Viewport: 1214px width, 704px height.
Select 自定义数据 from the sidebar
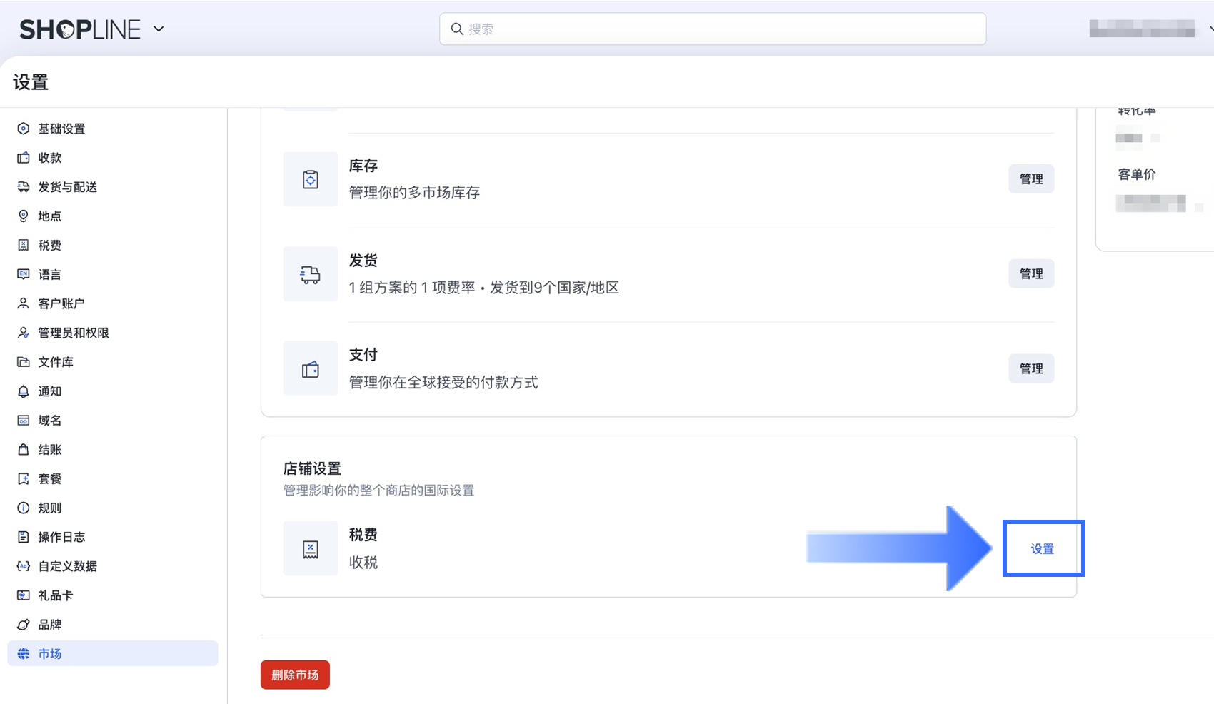[67, 566]
